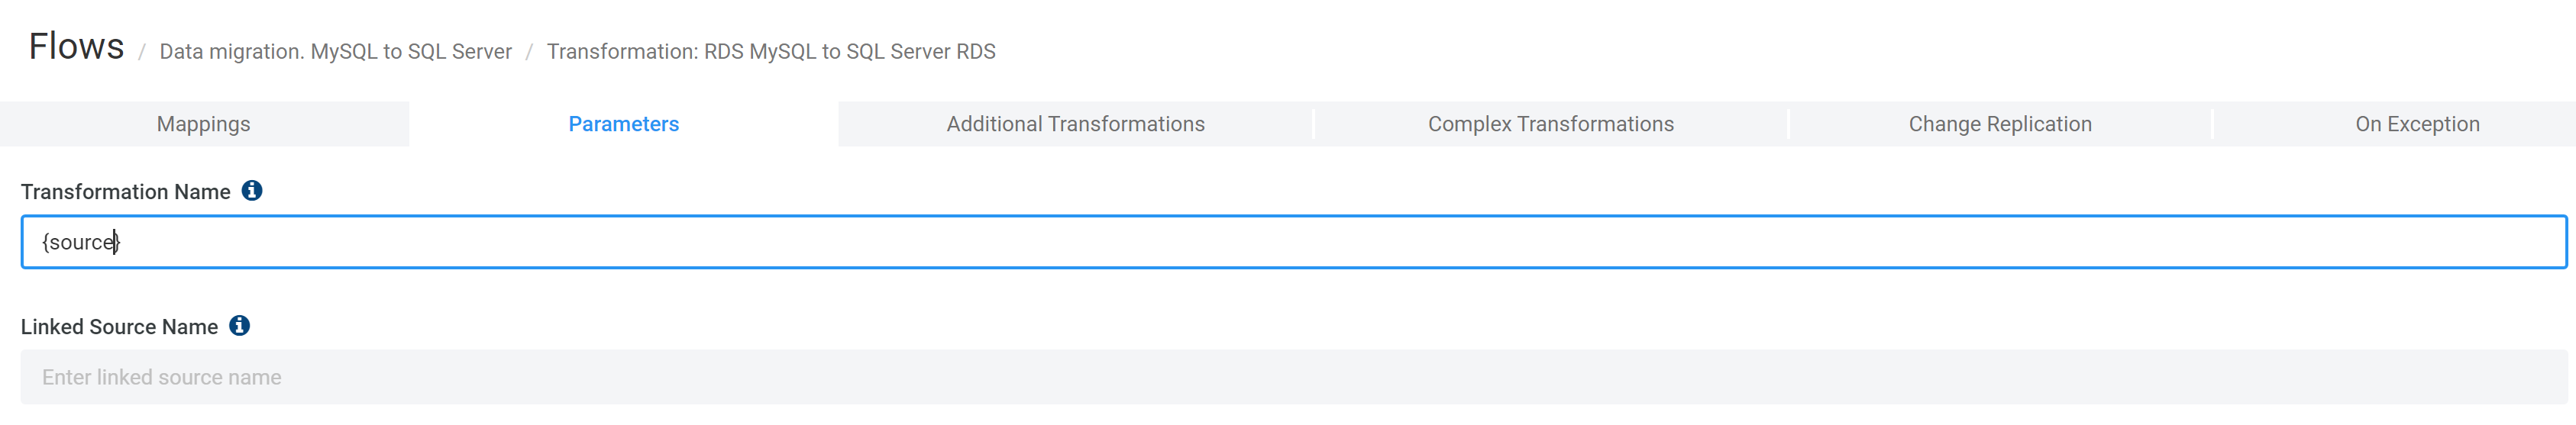Image resolution: width=2576 pixels, height=425 pixels.
Task: Open the On Exception tab
Action: [2417, 124]
